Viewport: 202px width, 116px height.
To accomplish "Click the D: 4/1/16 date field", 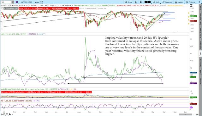I will (x=14, y=5).
